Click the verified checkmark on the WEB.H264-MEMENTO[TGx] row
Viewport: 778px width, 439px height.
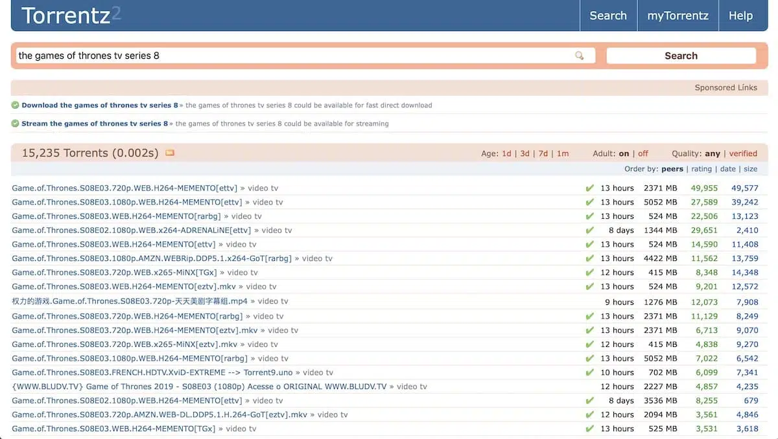pos(589,429)
